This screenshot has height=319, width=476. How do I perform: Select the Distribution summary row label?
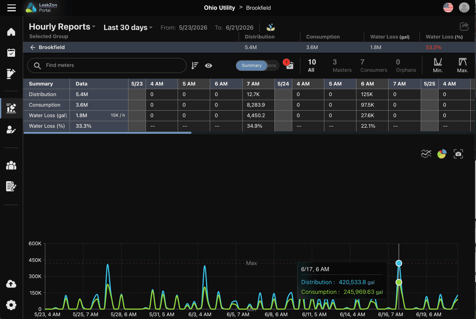(43, 94)
